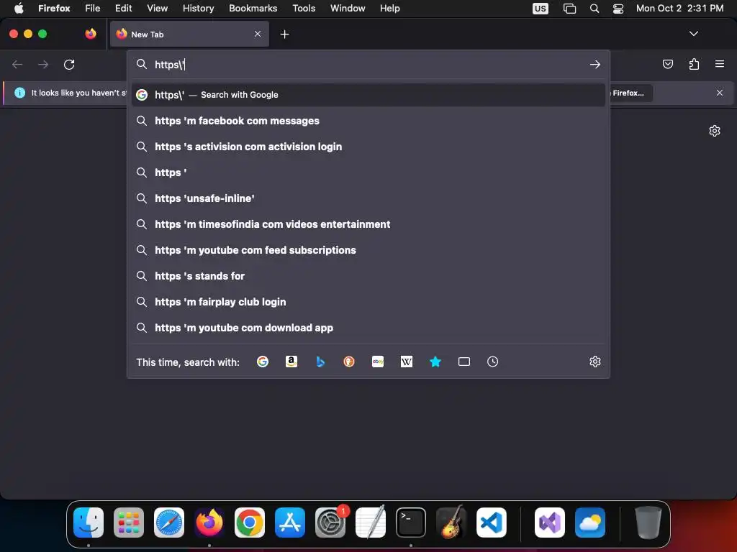Click into the address bar text field
The width and height of the screenshot is (737, 552).
[369, 64]
